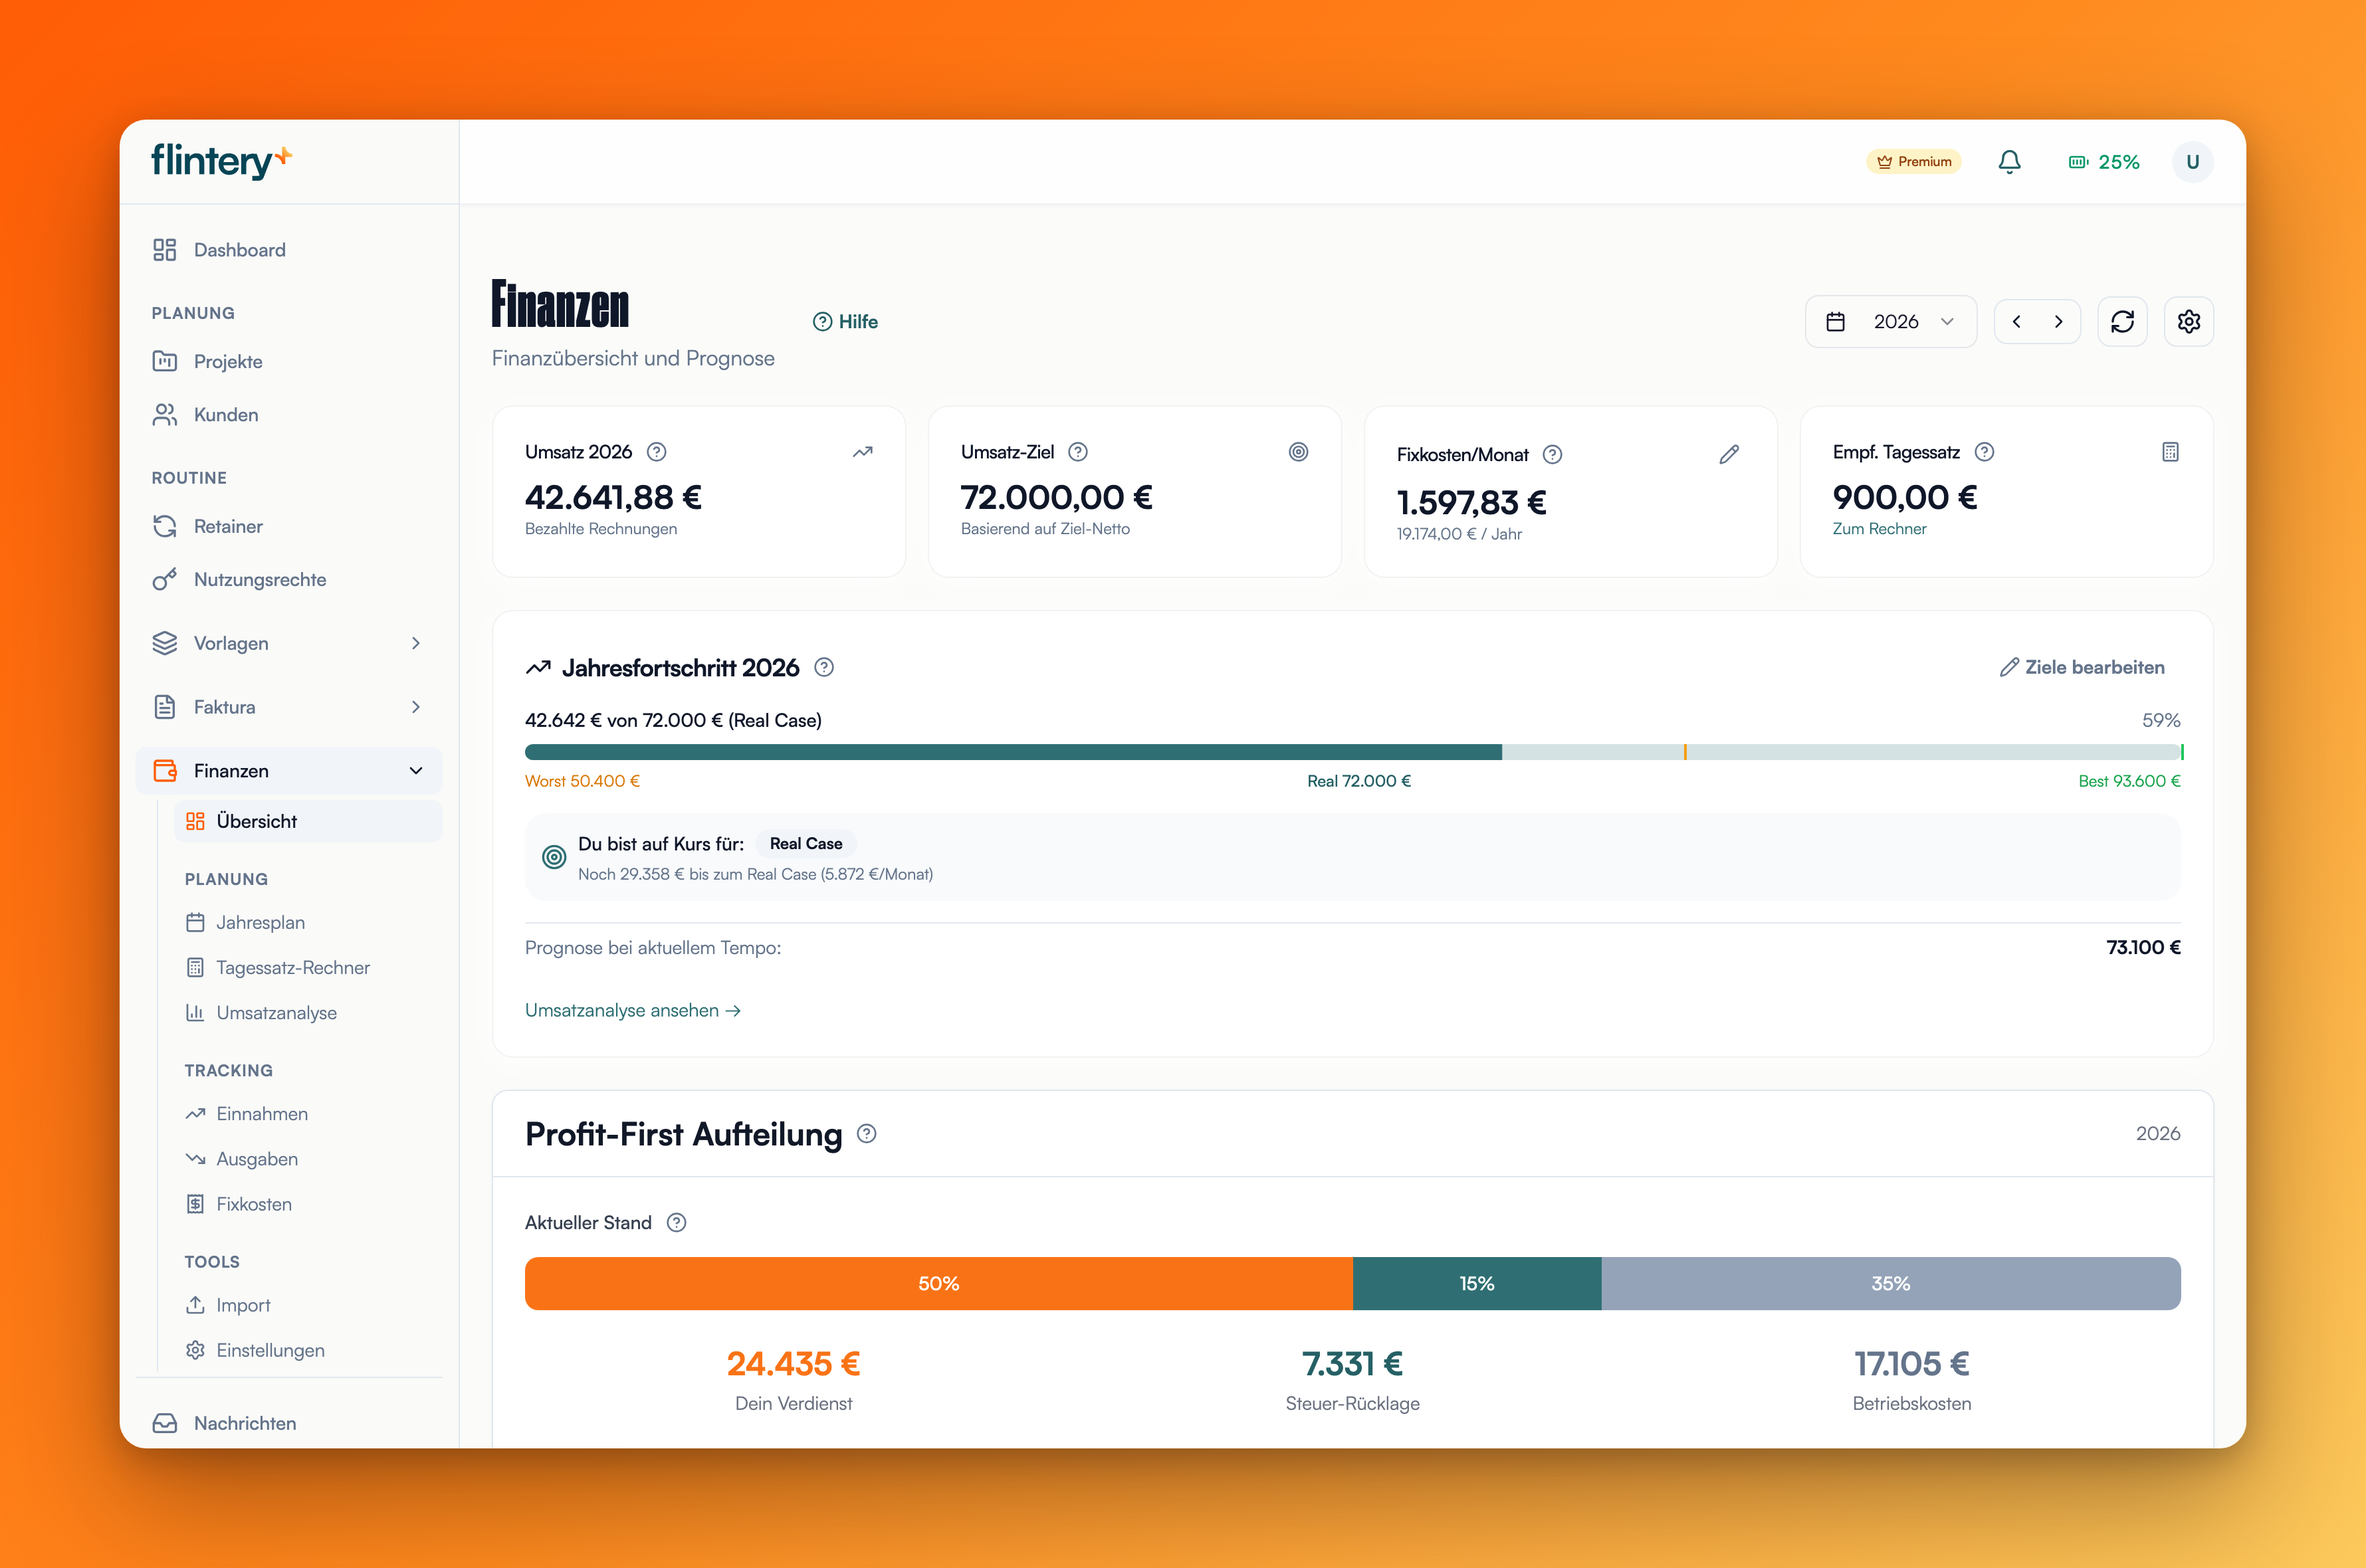Click Ziele bearbeiten button
The width and height of the screenshot is (2366, 1568).
coord(2082,667)
